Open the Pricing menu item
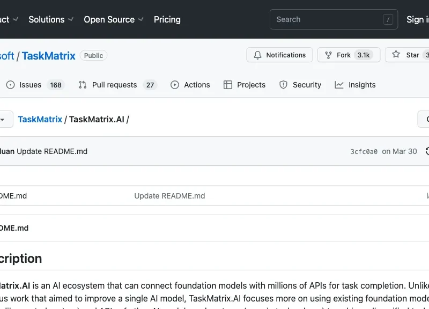 (x=167, y=19)
